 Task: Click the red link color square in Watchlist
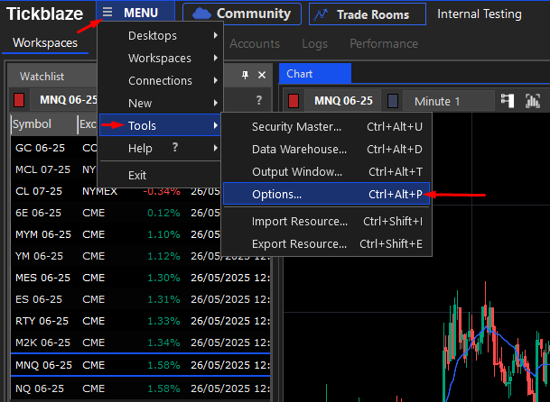click(19, 100)
